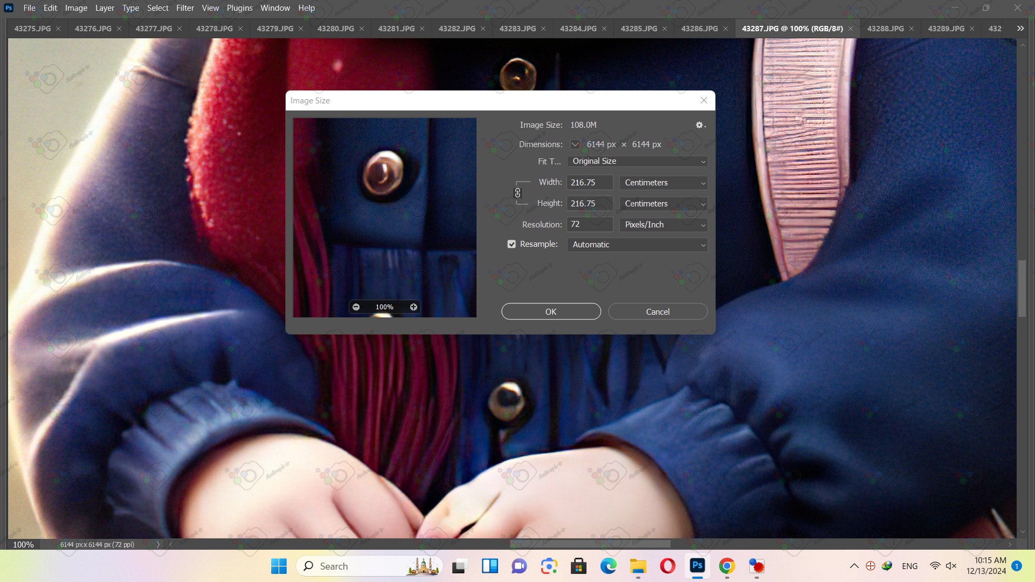Open the Filter menu
The image size is (1035, 582).
click(x=184, y=8)
